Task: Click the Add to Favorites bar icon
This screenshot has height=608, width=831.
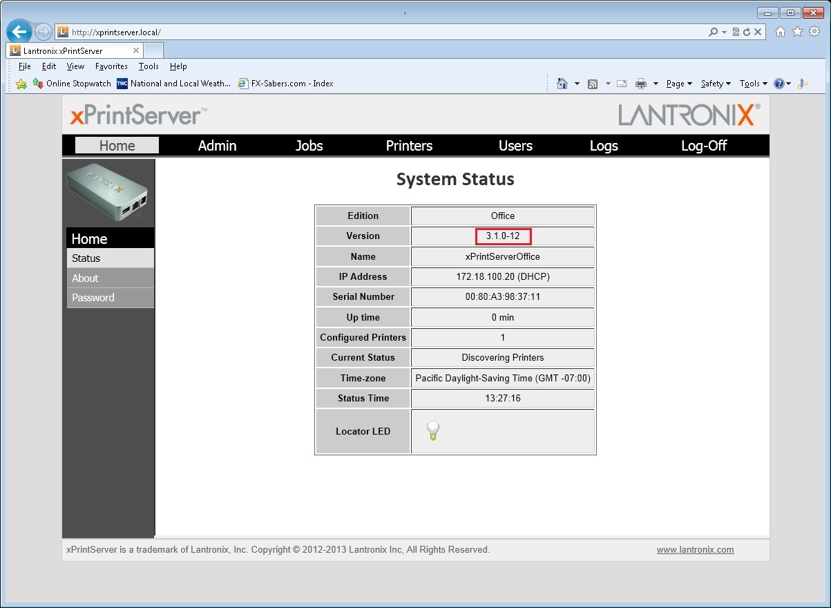Action: 21,84
